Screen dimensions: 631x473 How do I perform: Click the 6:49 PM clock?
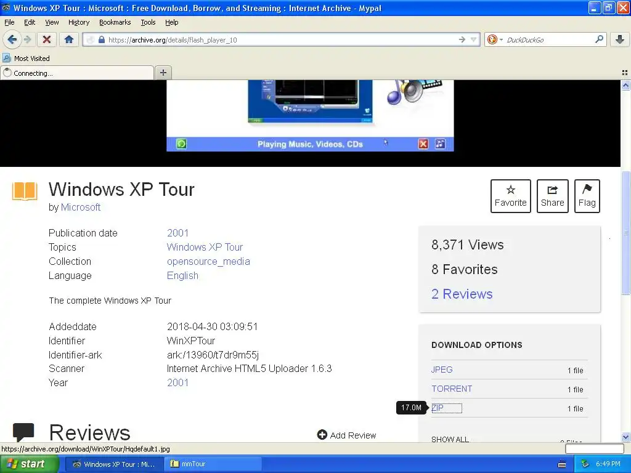coord(608,464)
